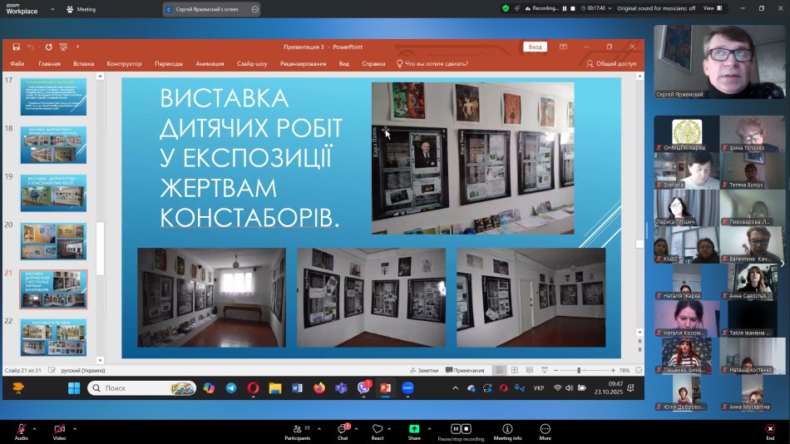Open the Анимация ribbon tab
Viewport: 790px width, 444px height.
coord(210,63)
